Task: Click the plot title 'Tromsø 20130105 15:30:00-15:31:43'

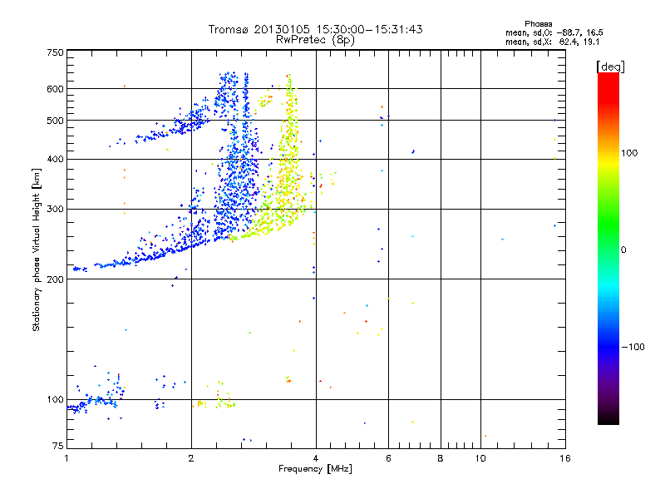Action: 315,29
